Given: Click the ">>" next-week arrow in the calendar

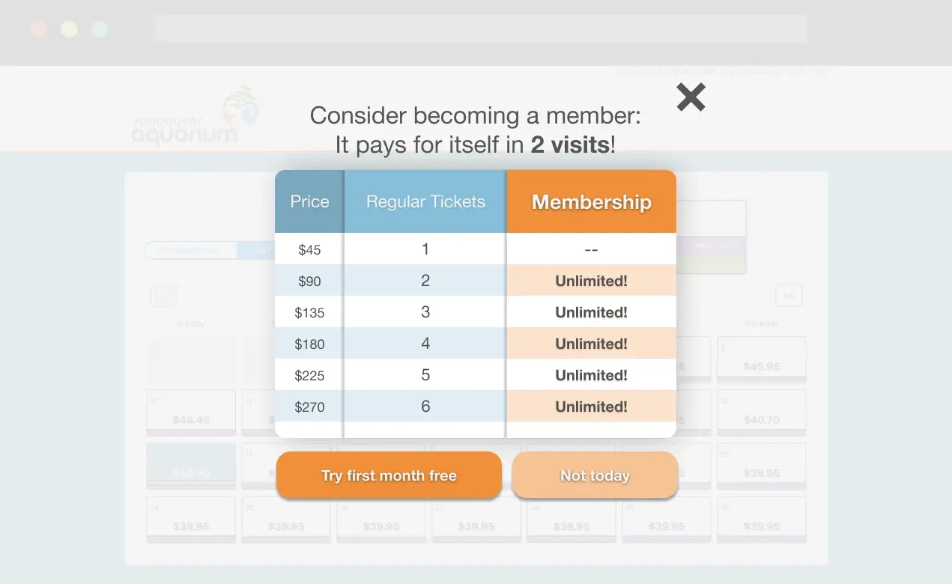Looking at the screenshot, I should [x=788, y=296].
